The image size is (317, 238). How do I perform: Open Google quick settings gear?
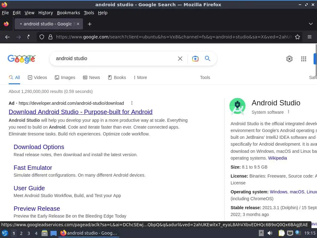tap(289, 59)
